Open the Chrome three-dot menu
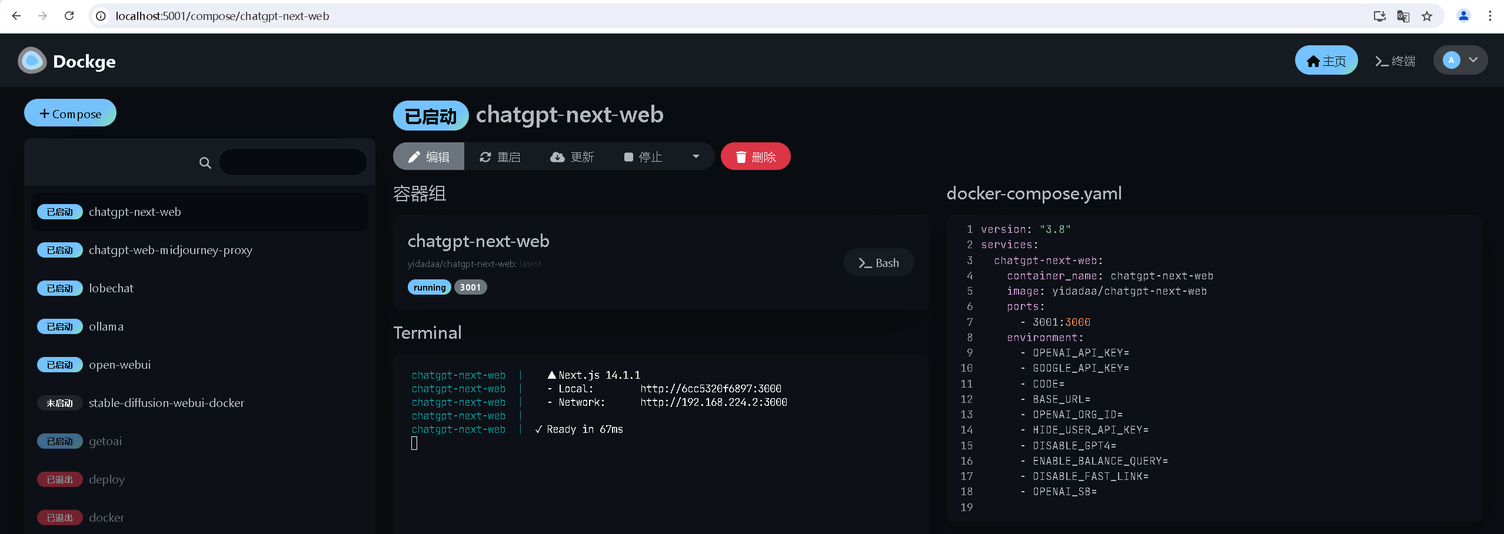 click(x=1489, y=16)
